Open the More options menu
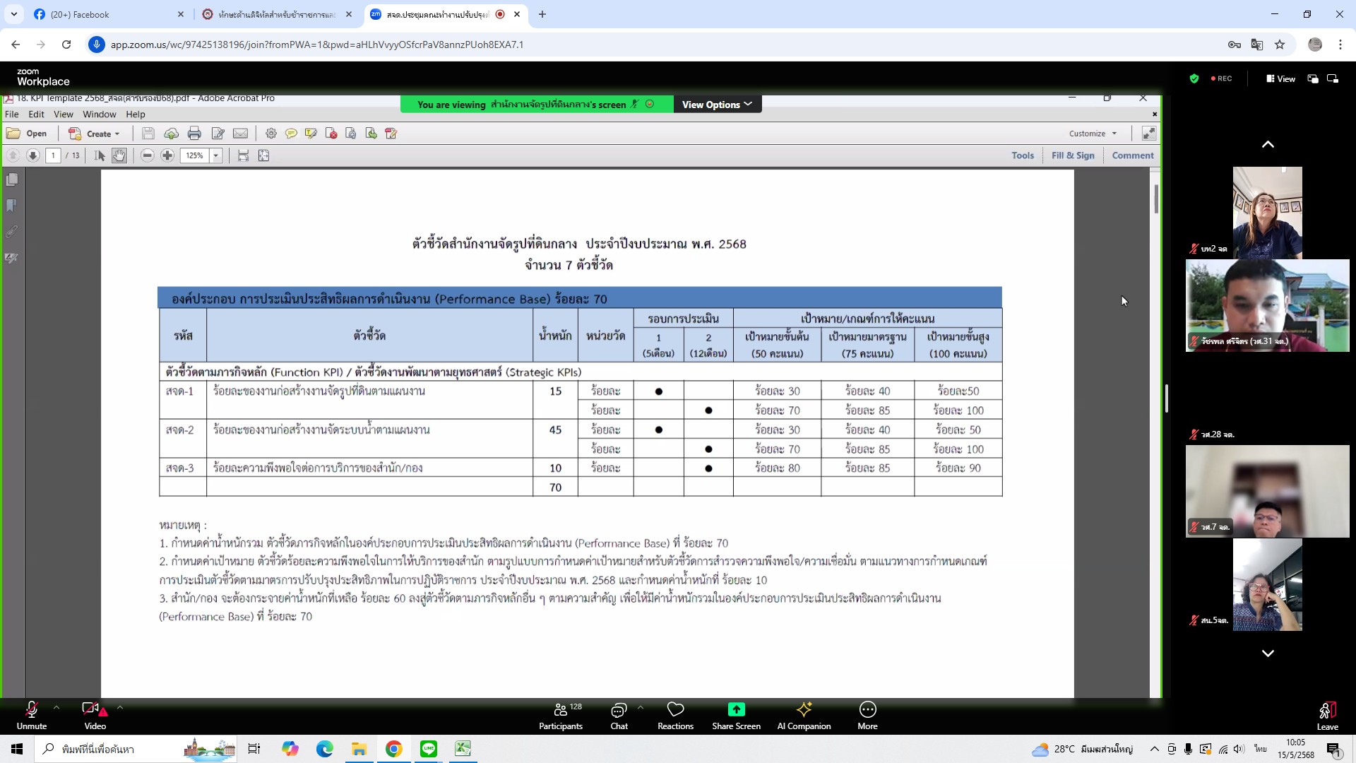Image resolution: width=1356 pixels, height=763 pixels. 867,716
